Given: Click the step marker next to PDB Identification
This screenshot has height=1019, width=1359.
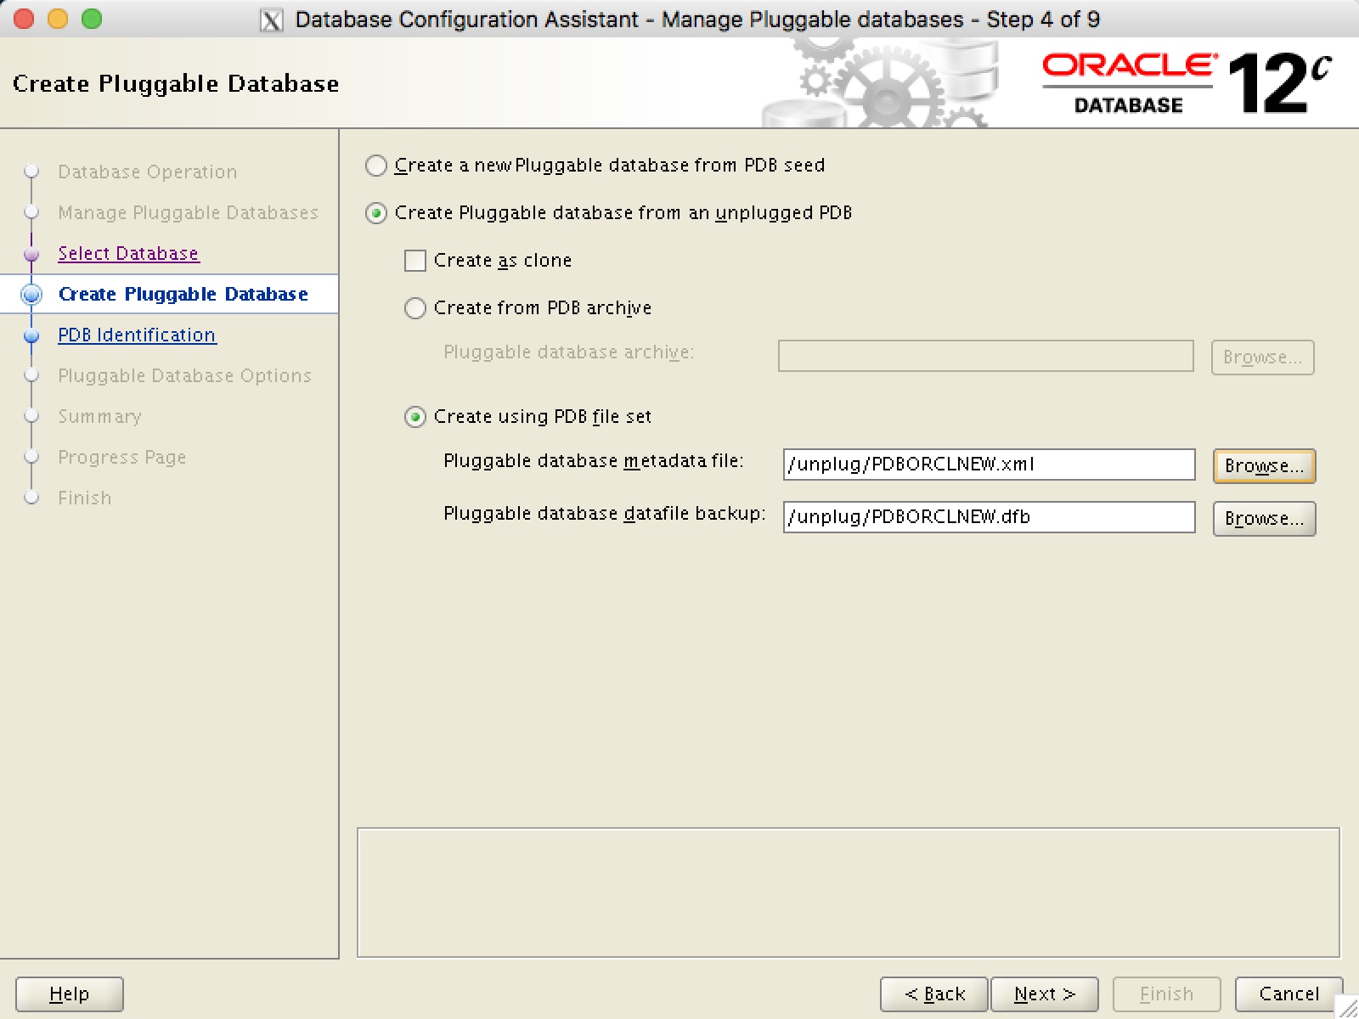Looking at the screenshot, I should click(31, 335).
